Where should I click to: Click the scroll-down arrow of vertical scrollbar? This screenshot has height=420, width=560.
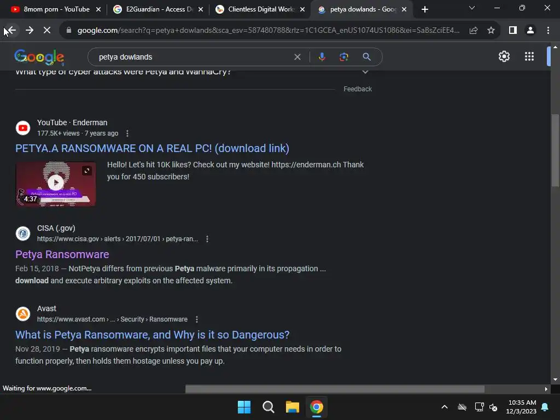coord(555,380)
